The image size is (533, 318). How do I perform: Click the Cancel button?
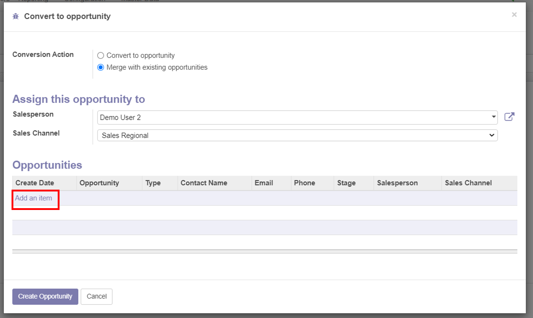97,296
